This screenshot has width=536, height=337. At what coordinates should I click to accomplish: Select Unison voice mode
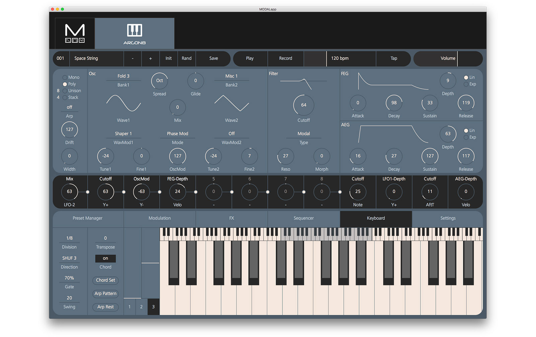[x=65, y=91]
